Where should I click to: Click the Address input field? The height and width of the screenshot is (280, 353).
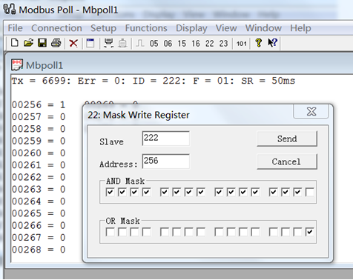click(166, 161)
